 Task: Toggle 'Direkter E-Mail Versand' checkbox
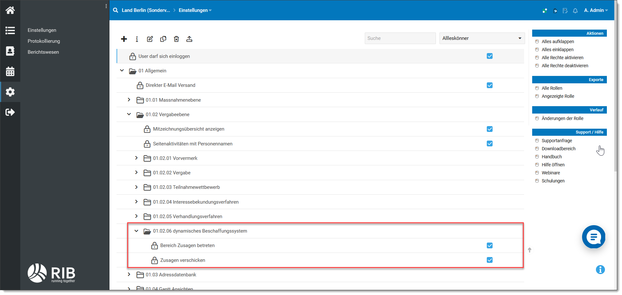coord(490,85)
